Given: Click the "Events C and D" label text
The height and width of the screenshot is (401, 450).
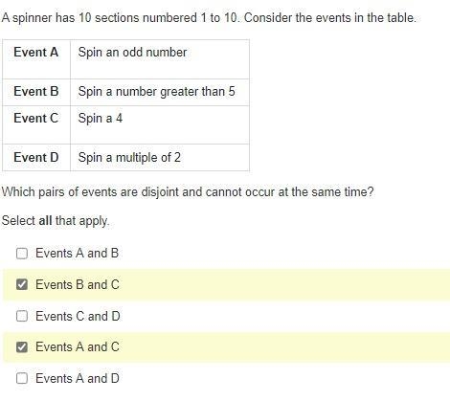Looking at the screenshot, I should click(x=78, y=316).
